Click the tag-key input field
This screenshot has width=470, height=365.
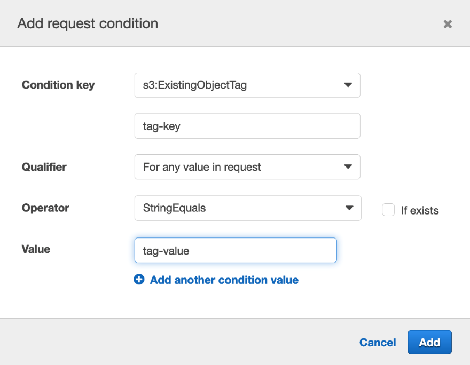247,126
